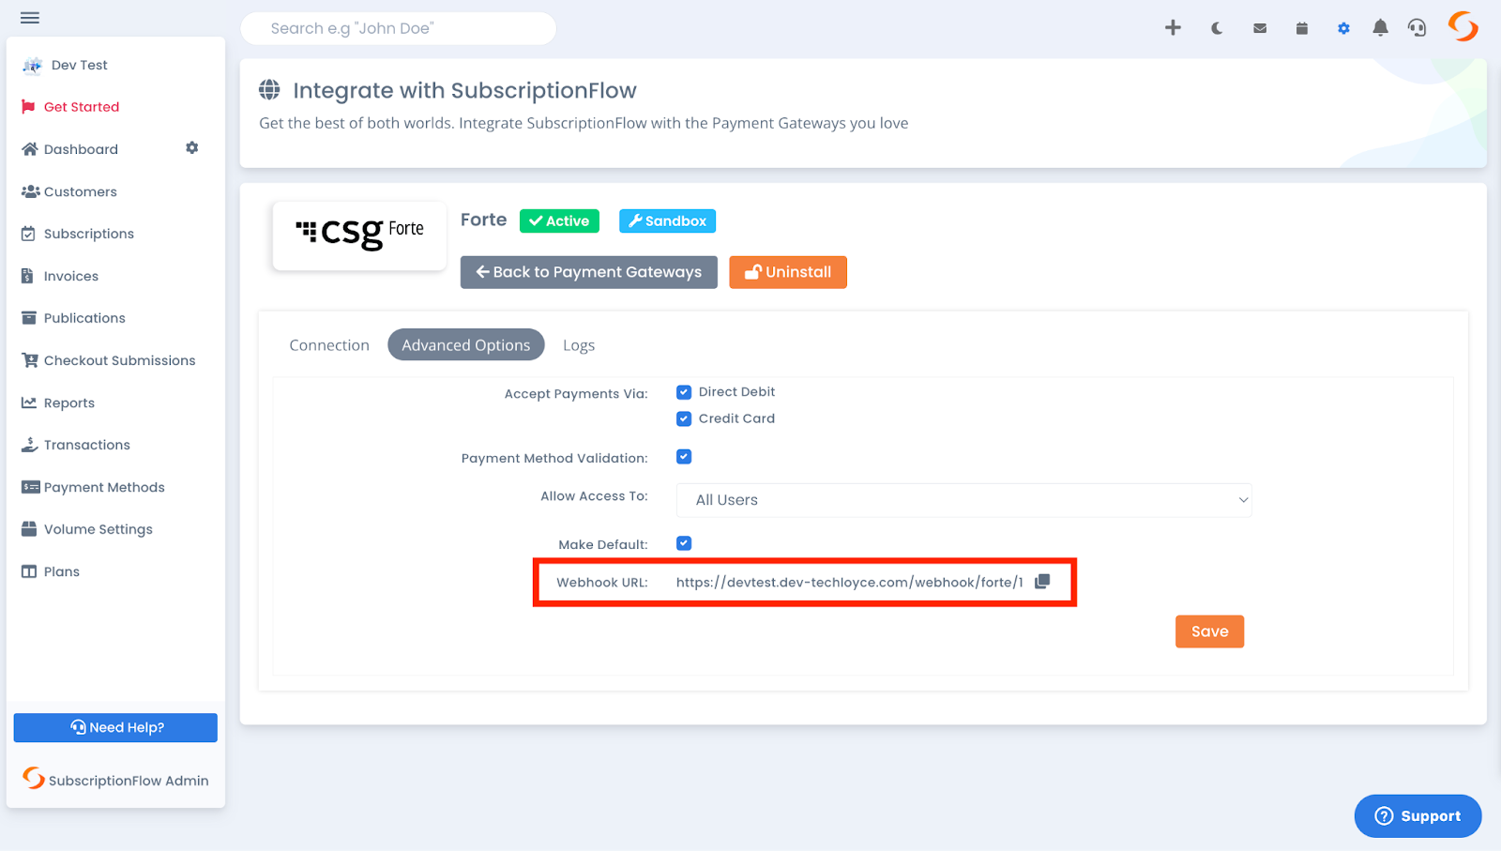Click the copy icon beside the Webhook URL
Viewport: 1501px width, 851px height.
(x=1041, y=581)
